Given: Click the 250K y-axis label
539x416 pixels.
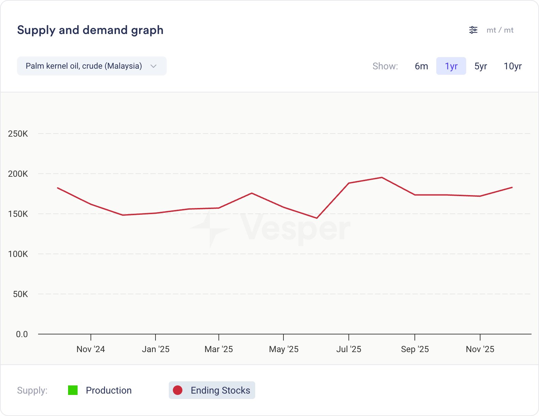Looking at the screenshot, I should [18, 134].
